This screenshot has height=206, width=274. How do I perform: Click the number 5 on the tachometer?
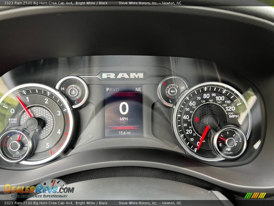coord(48,145)
